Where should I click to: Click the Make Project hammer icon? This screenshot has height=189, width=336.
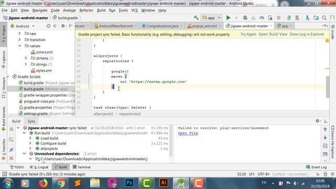pyautogui.click(x=196, y=18)
